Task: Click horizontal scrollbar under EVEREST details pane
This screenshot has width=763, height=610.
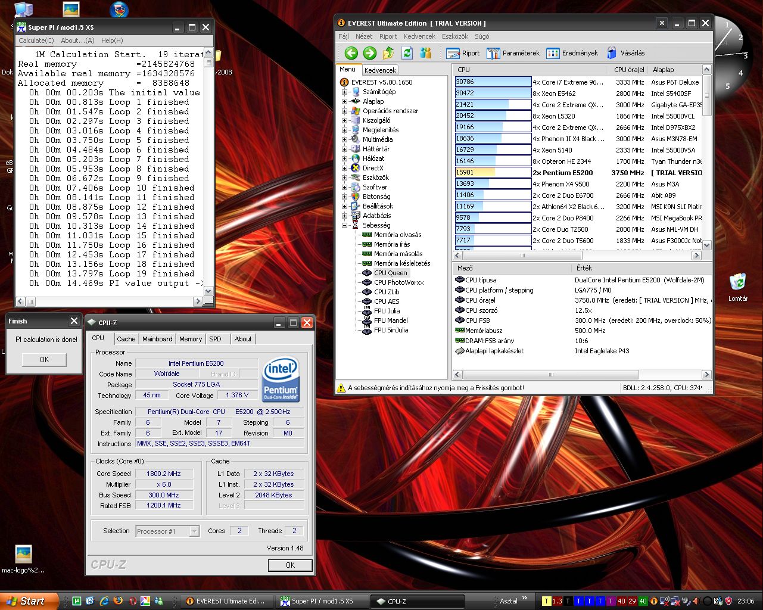Action: click(x=582, y=375)
